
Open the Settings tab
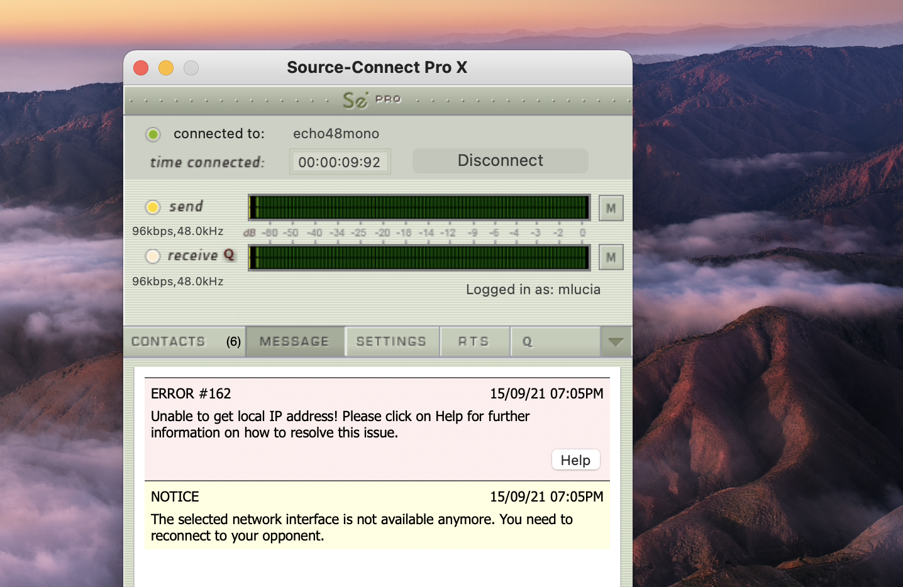pos(391,341)
